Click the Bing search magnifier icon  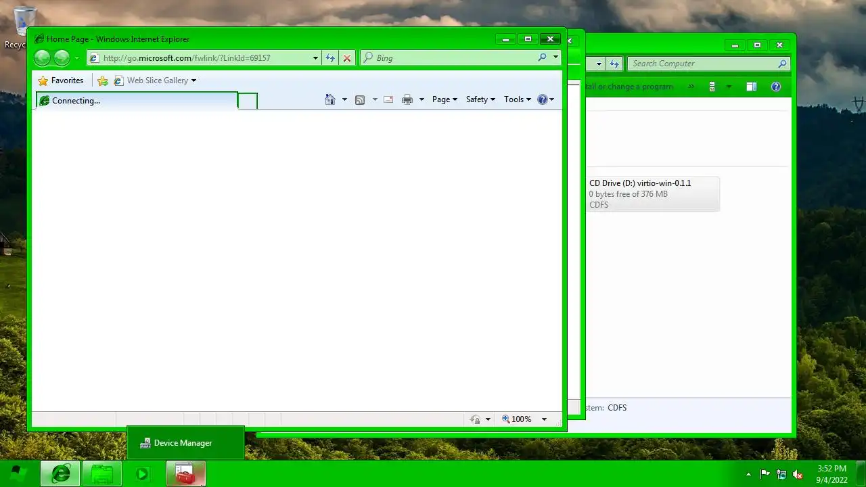pos(542,57)
